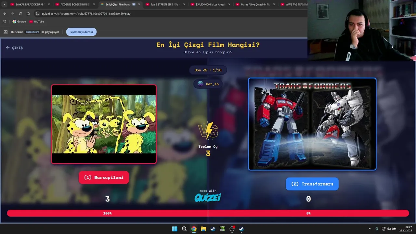Image resolution: width=416 pixels, height=234 pixels.
Task: Click the red 100% vote bar
Action: [x=107, y=213]
